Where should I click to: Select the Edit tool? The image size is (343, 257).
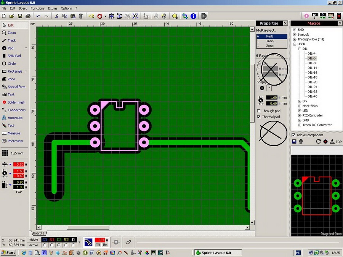pyautogui.click(x=14, y=25)
